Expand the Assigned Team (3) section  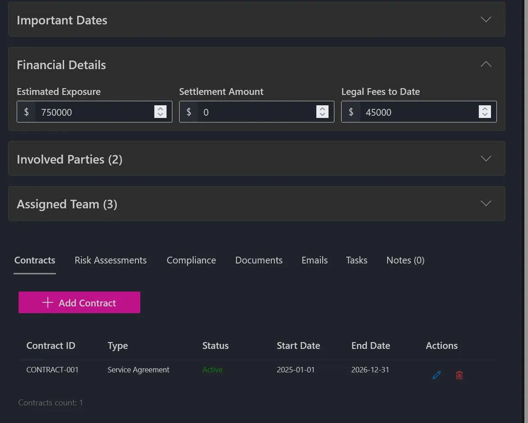point(486,203)
